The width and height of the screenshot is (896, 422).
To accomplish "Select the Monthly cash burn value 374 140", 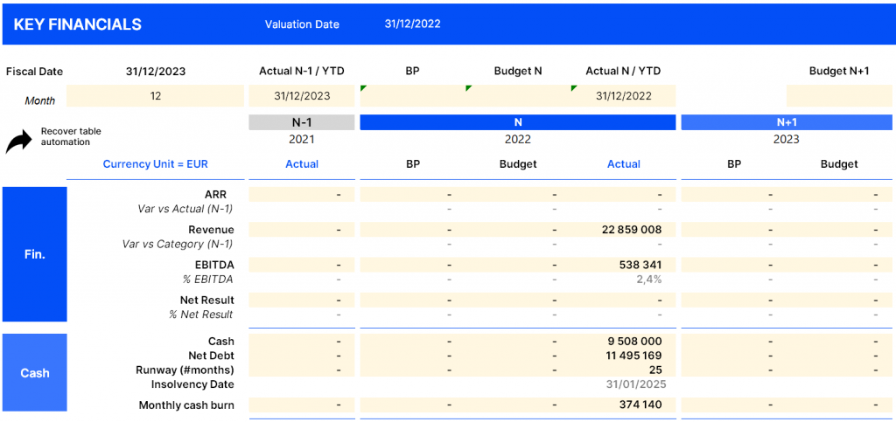I will (x=640, y=405).
